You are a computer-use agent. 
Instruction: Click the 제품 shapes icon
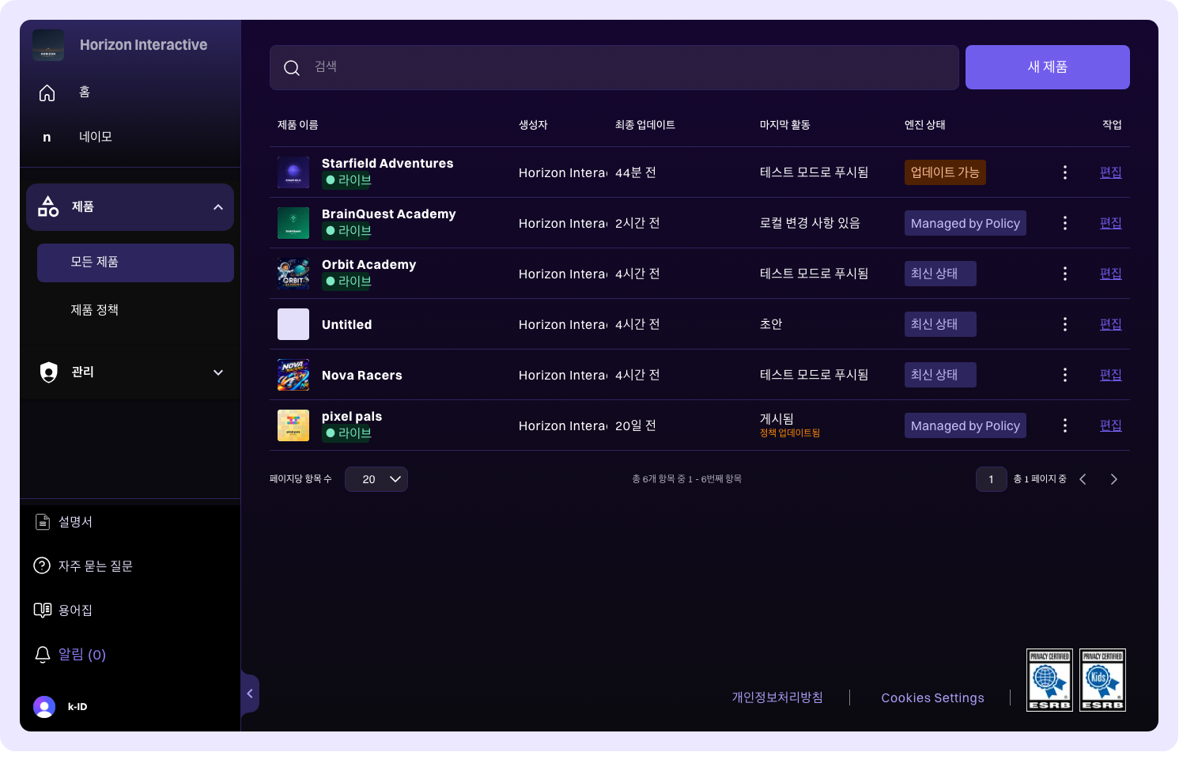(x=48, y=206)
